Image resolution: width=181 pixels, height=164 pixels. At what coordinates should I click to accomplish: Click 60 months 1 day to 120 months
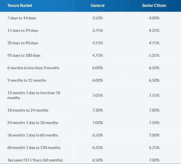coord(34,148)
